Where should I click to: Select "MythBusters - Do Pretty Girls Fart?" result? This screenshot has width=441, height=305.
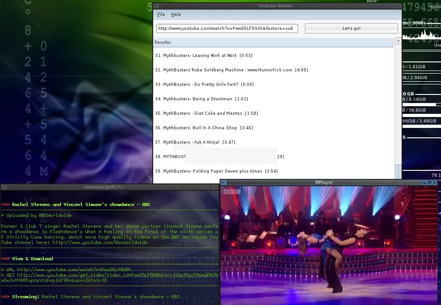pos(204,84)
